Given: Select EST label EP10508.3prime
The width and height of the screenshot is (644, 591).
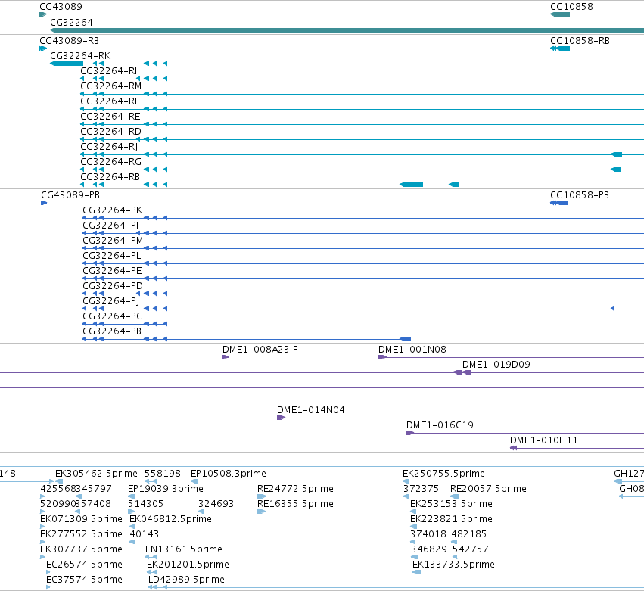Looking at the screenshot, I should tap(229, 474).
